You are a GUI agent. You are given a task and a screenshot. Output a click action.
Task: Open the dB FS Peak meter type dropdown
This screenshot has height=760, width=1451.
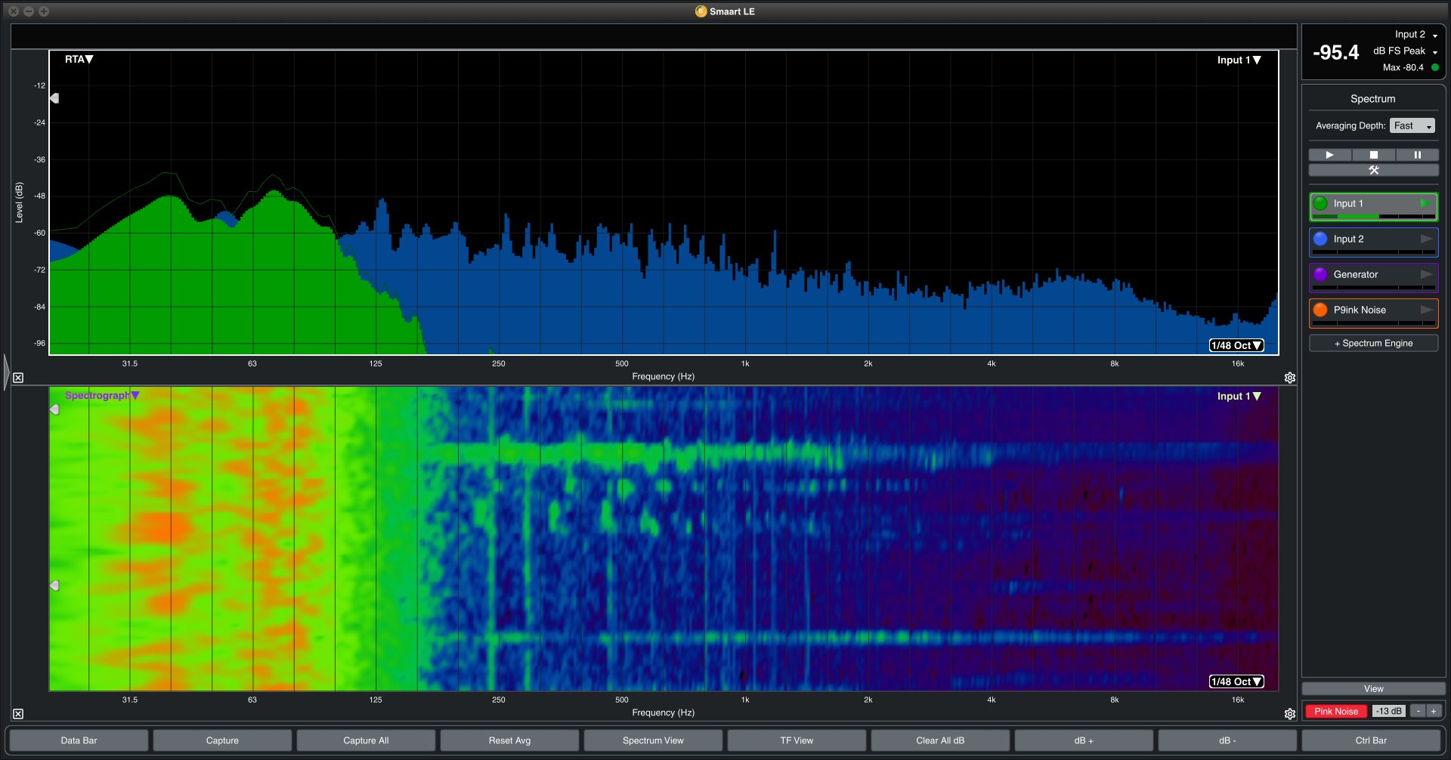coord(1406,51)
